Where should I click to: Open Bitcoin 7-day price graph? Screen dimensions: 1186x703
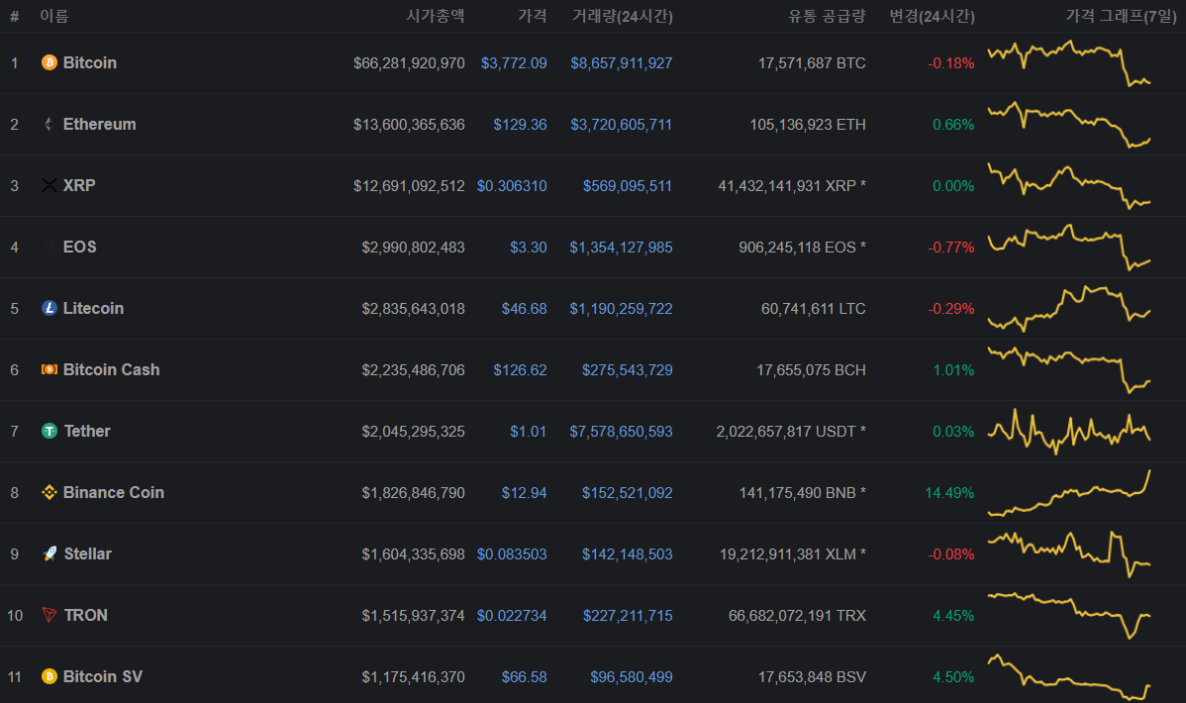(x=1069, y=62)
